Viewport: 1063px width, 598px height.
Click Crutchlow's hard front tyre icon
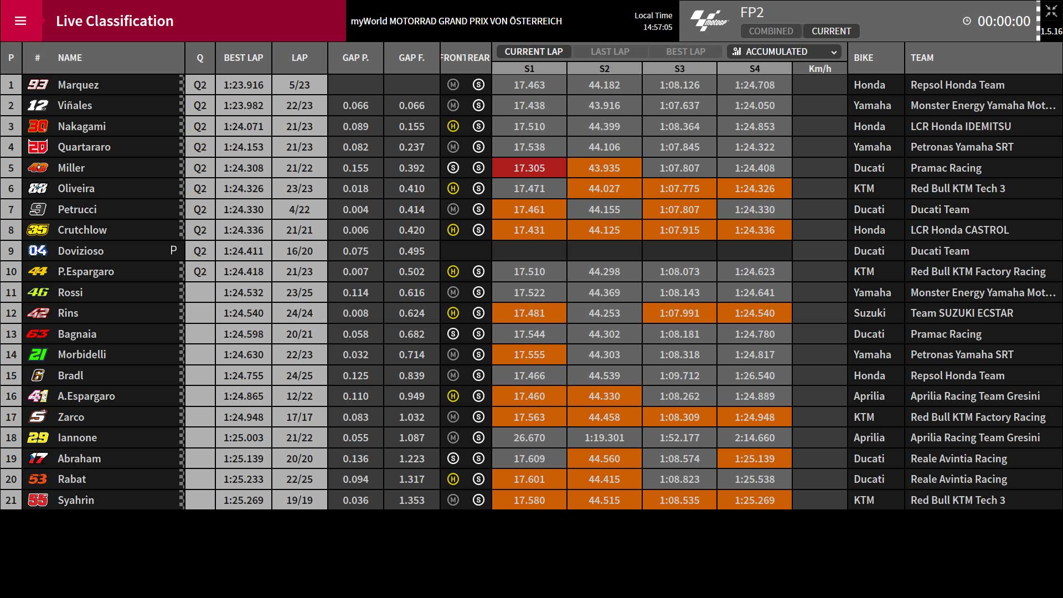tap(453, 230)
